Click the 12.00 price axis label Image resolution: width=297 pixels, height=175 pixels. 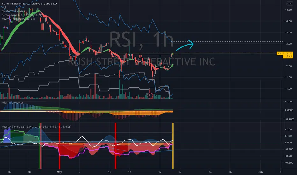click(288, 66)
